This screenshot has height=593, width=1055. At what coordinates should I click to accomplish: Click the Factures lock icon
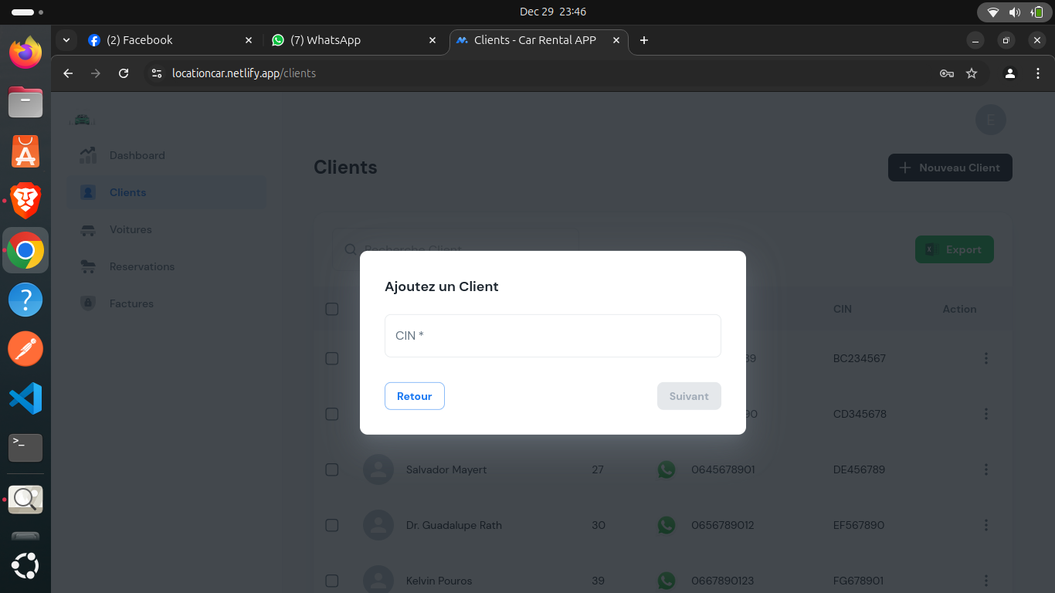coord(88,303)
